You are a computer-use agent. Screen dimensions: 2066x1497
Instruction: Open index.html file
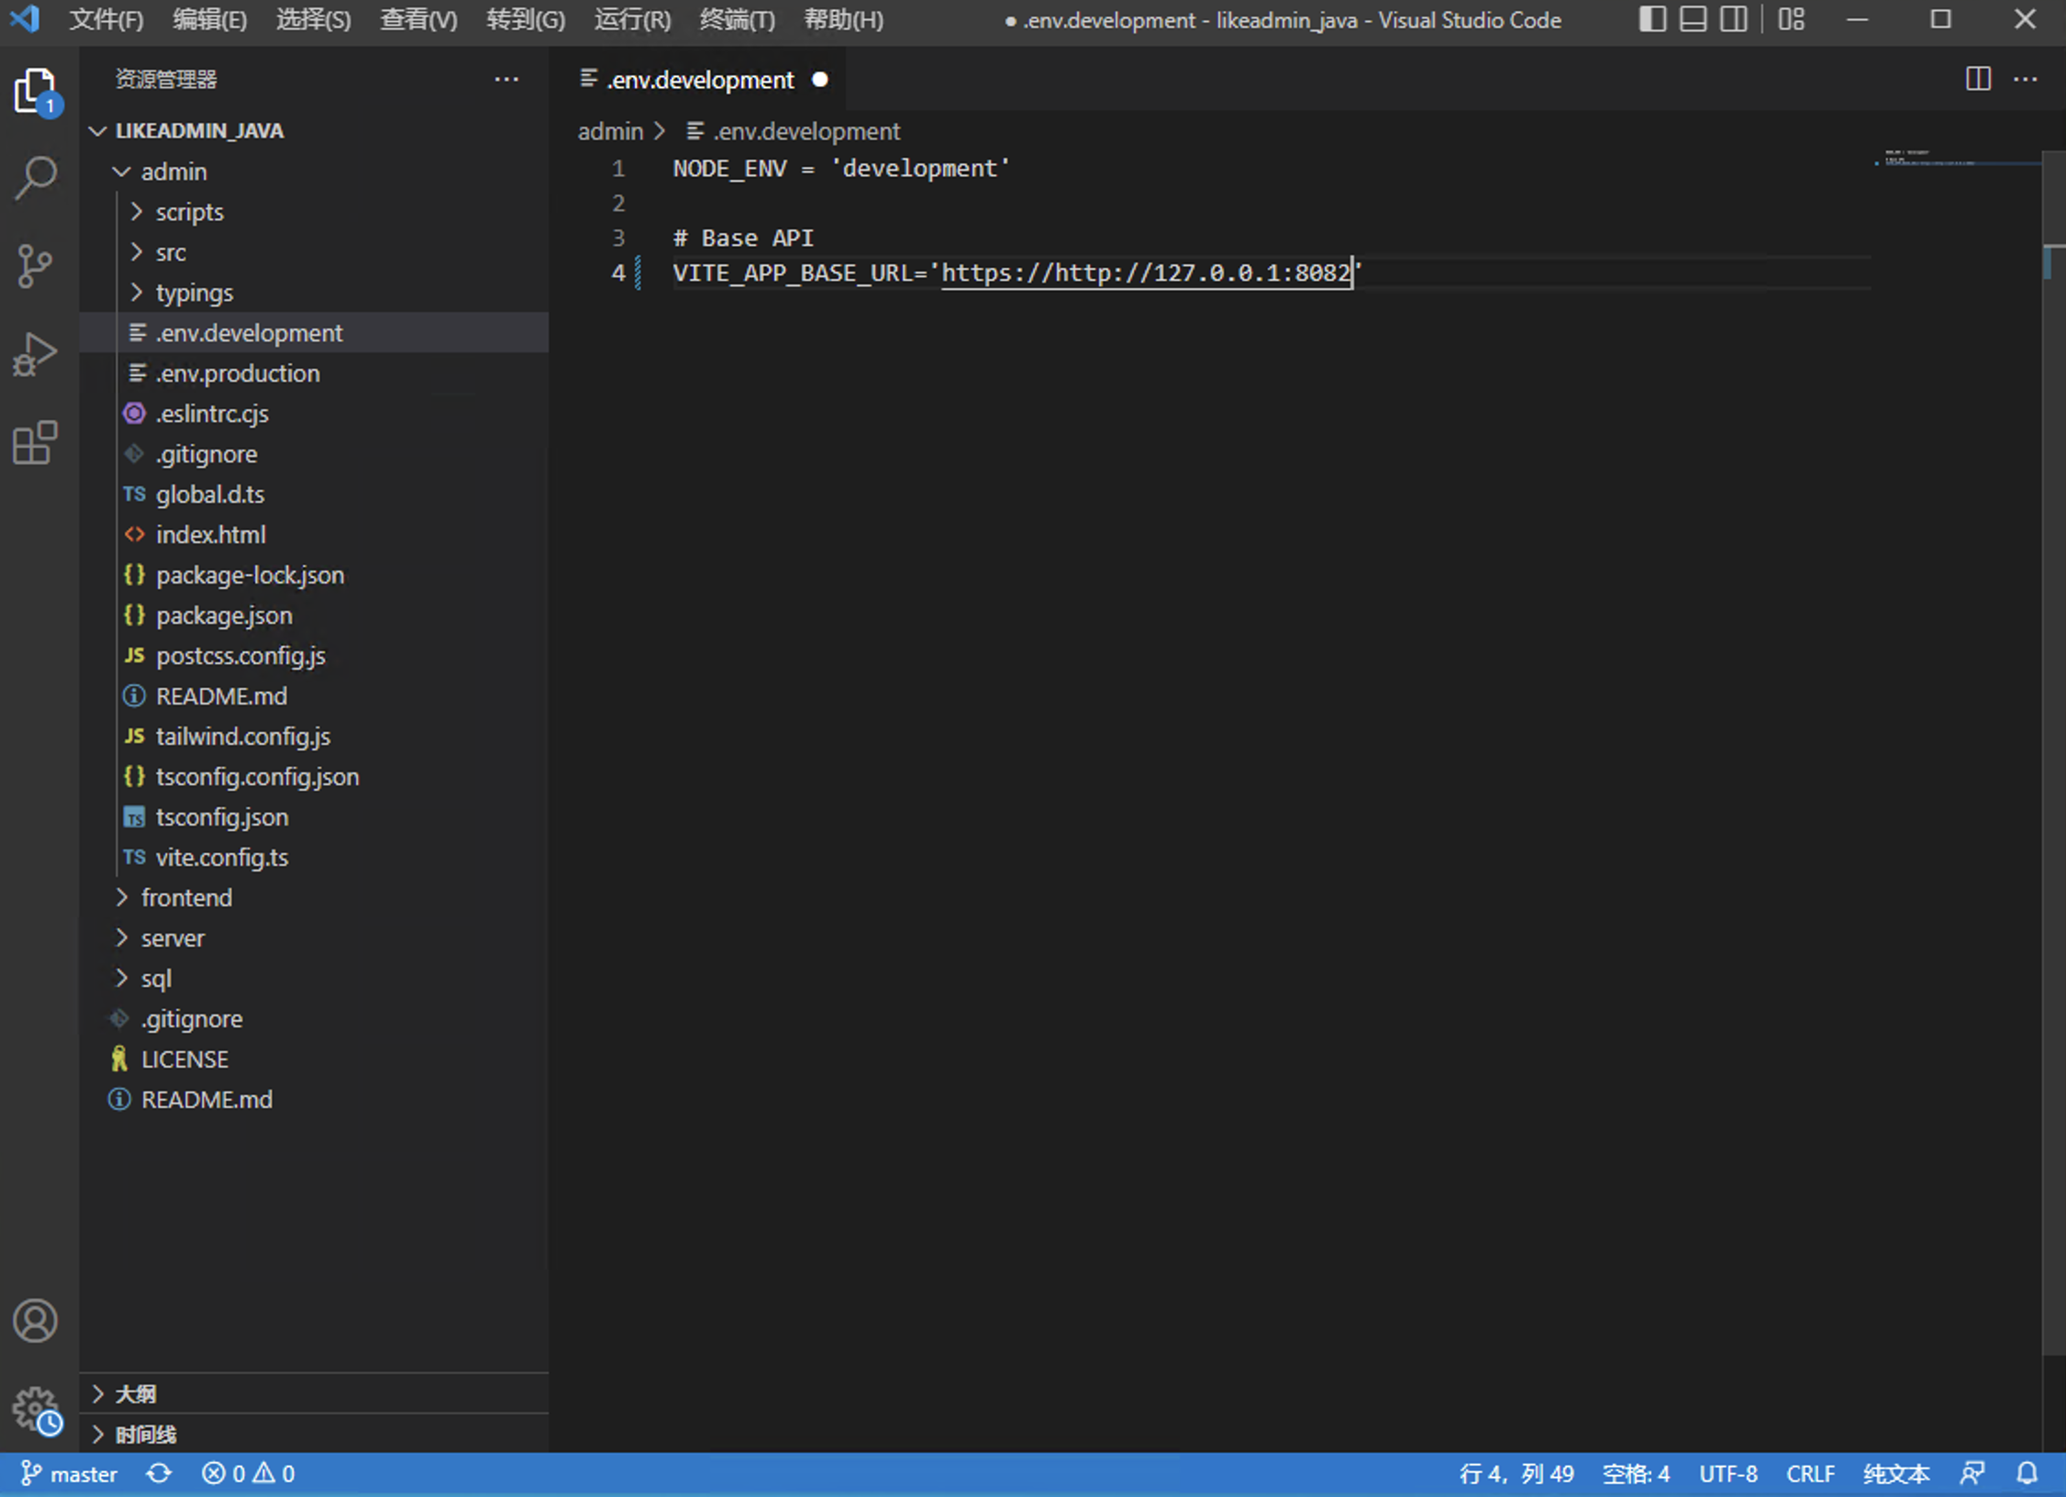click(x=314, y=535)
